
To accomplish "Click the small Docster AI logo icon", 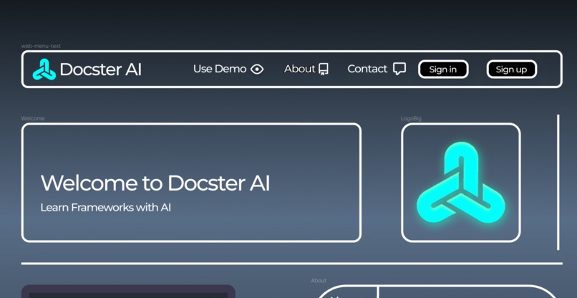I will pyautogui.click(x=44, y=69).
